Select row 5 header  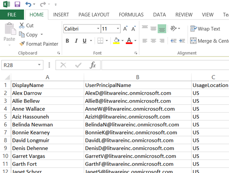pyautogui.click(x=5, y=117)
